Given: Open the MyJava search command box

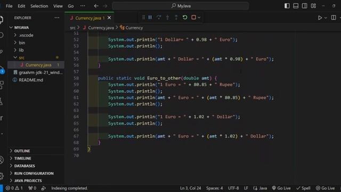Looking at the screenshot, I should (181, 6).
